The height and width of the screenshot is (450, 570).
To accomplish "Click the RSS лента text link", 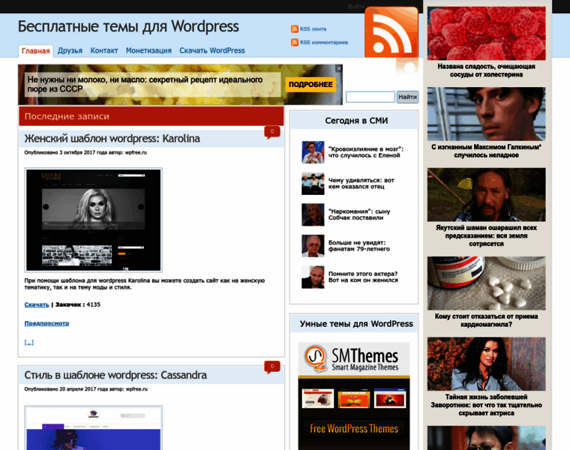I will [x=313, y=29].
